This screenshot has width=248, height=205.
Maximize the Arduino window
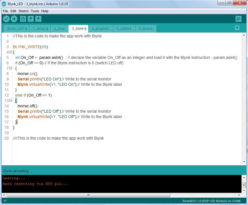coord(229,3)
